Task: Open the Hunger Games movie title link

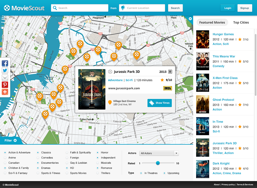Action: coord(223,34)
